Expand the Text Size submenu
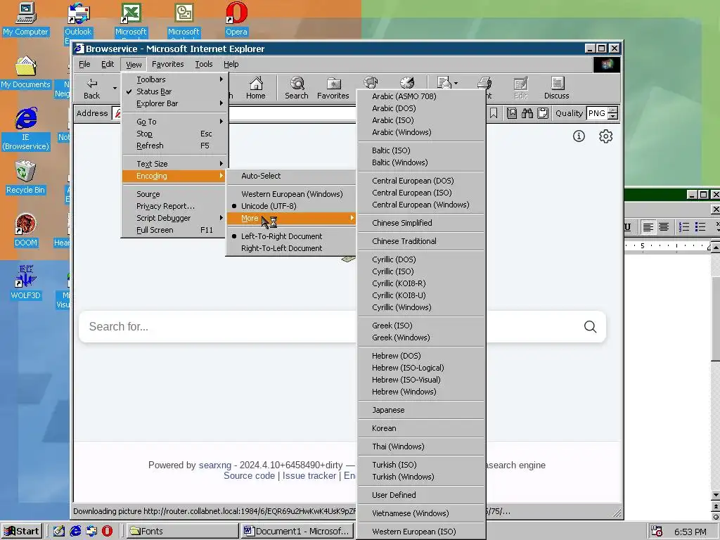720x540 pixels. pos(174,164)
